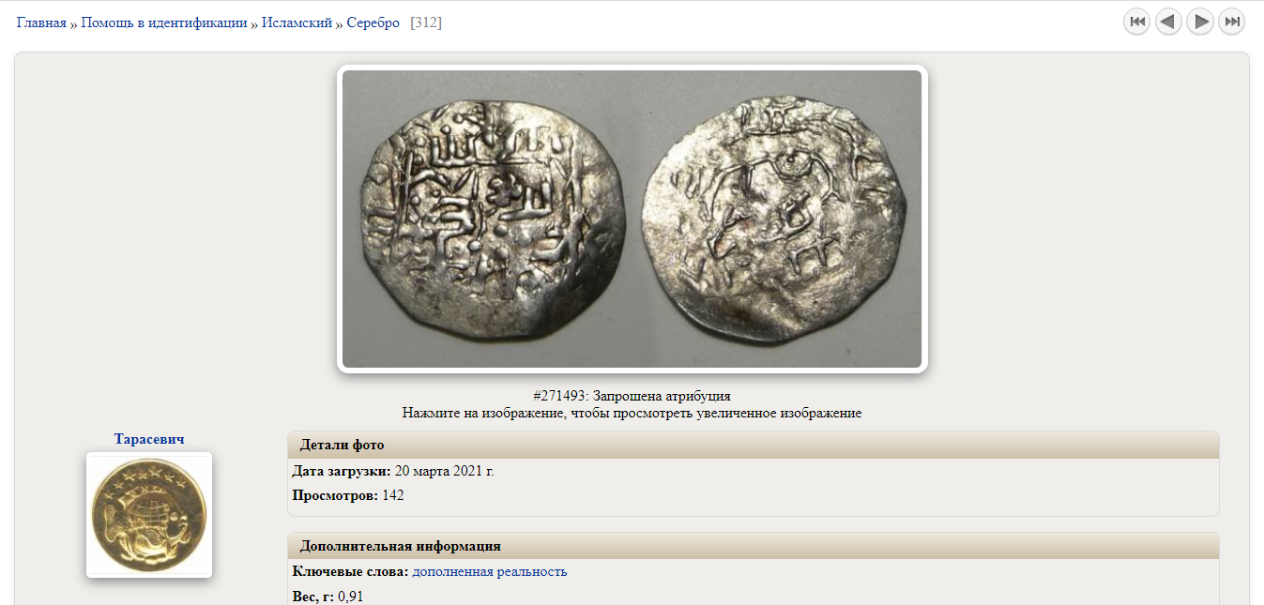The width and height of the screenshot is (1264, 605).
Task: Click the Вес, г weight value
Action: 350,596
